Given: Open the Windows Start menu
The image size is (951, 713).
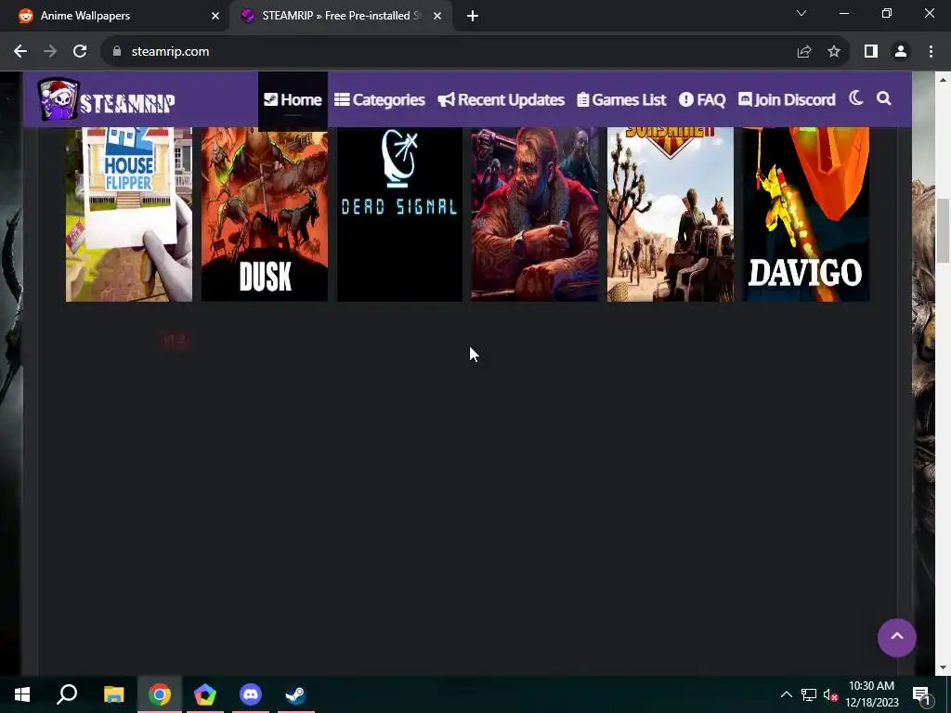Looking at the screenshot, I should click(22, 694).
